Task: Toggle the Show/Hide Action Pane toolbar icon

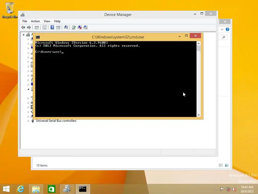Action: [x=58, y=27]
